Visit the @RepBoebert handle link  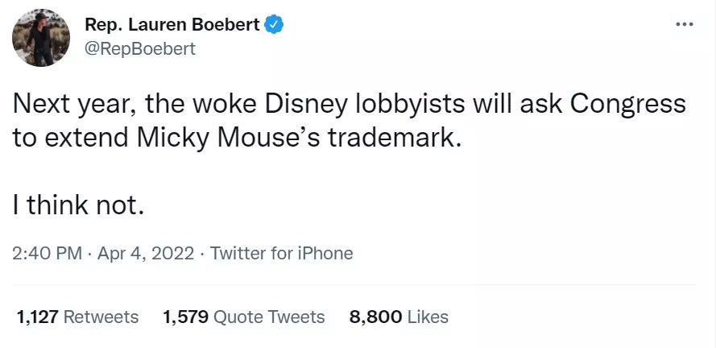tap(140, 48)
